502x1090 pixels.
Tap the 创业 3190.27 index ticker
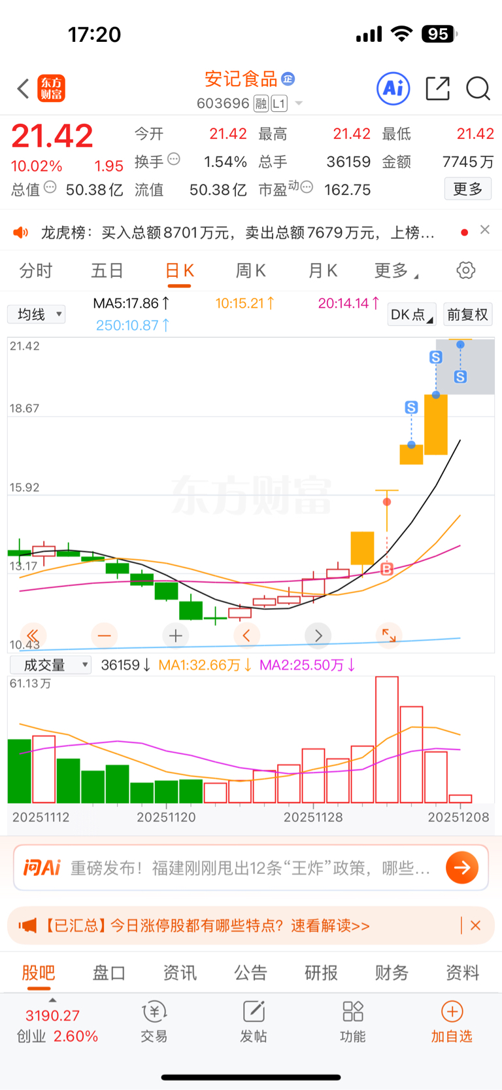click(x=58, y=1026)
